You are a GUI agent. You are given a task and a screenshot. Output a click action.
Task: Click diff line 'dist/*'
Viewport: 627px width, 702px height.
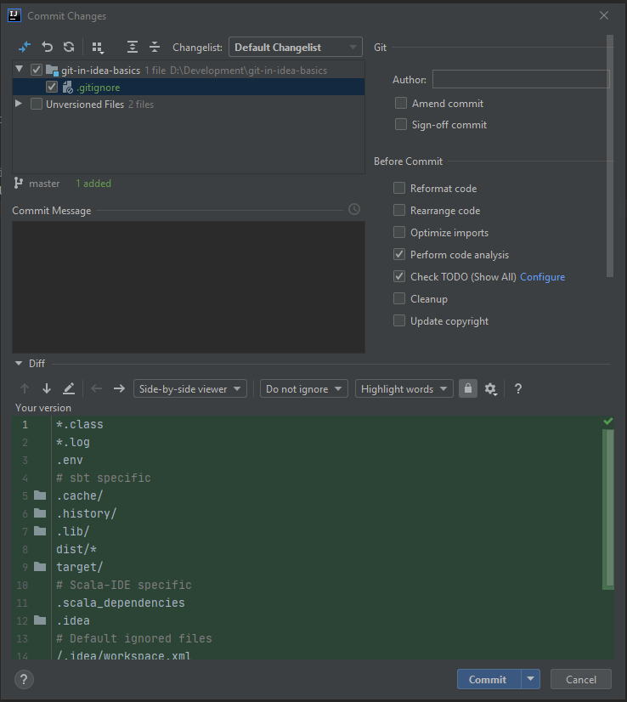click(x=76, y=549)
